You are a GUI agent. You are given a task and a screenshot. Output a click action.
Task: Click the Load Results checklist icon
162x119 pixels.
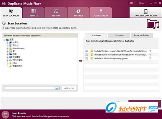click(5, 115)
